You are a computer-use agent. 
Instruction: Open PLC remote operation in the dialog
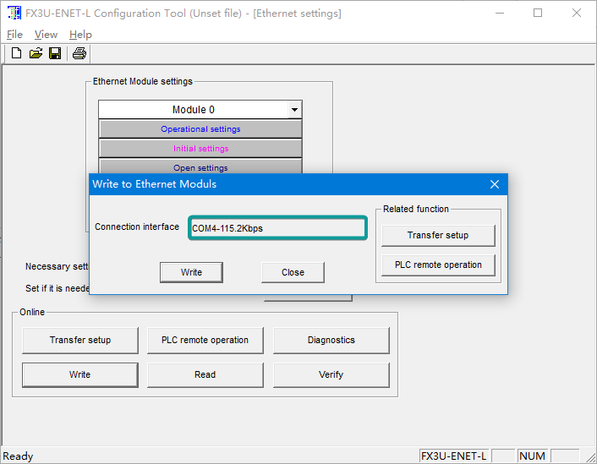pos(438,265)
